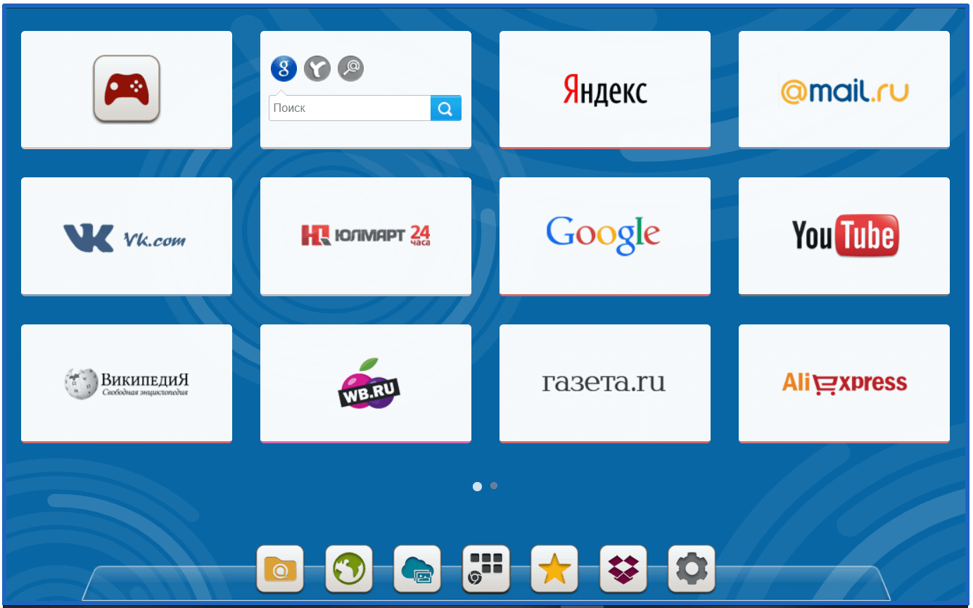This screenshot has height=608, width=973.
Task: Open the Википедия tile
Action: [127, 384]
